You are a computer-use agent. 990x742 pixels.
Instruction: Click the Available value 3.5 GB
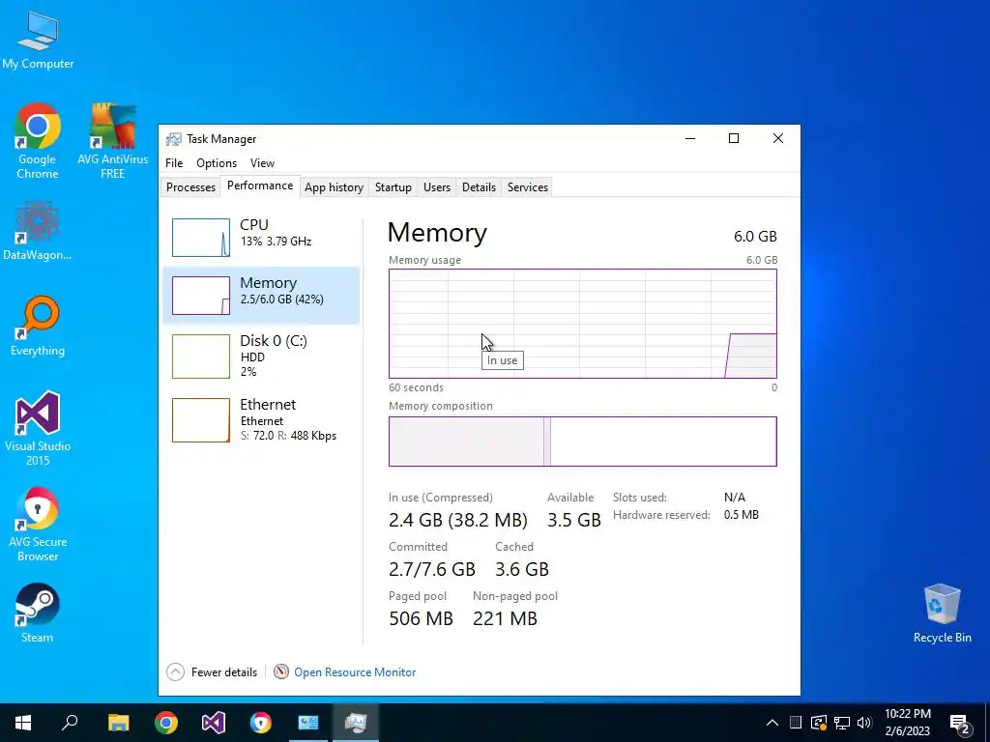pos(574,520)
